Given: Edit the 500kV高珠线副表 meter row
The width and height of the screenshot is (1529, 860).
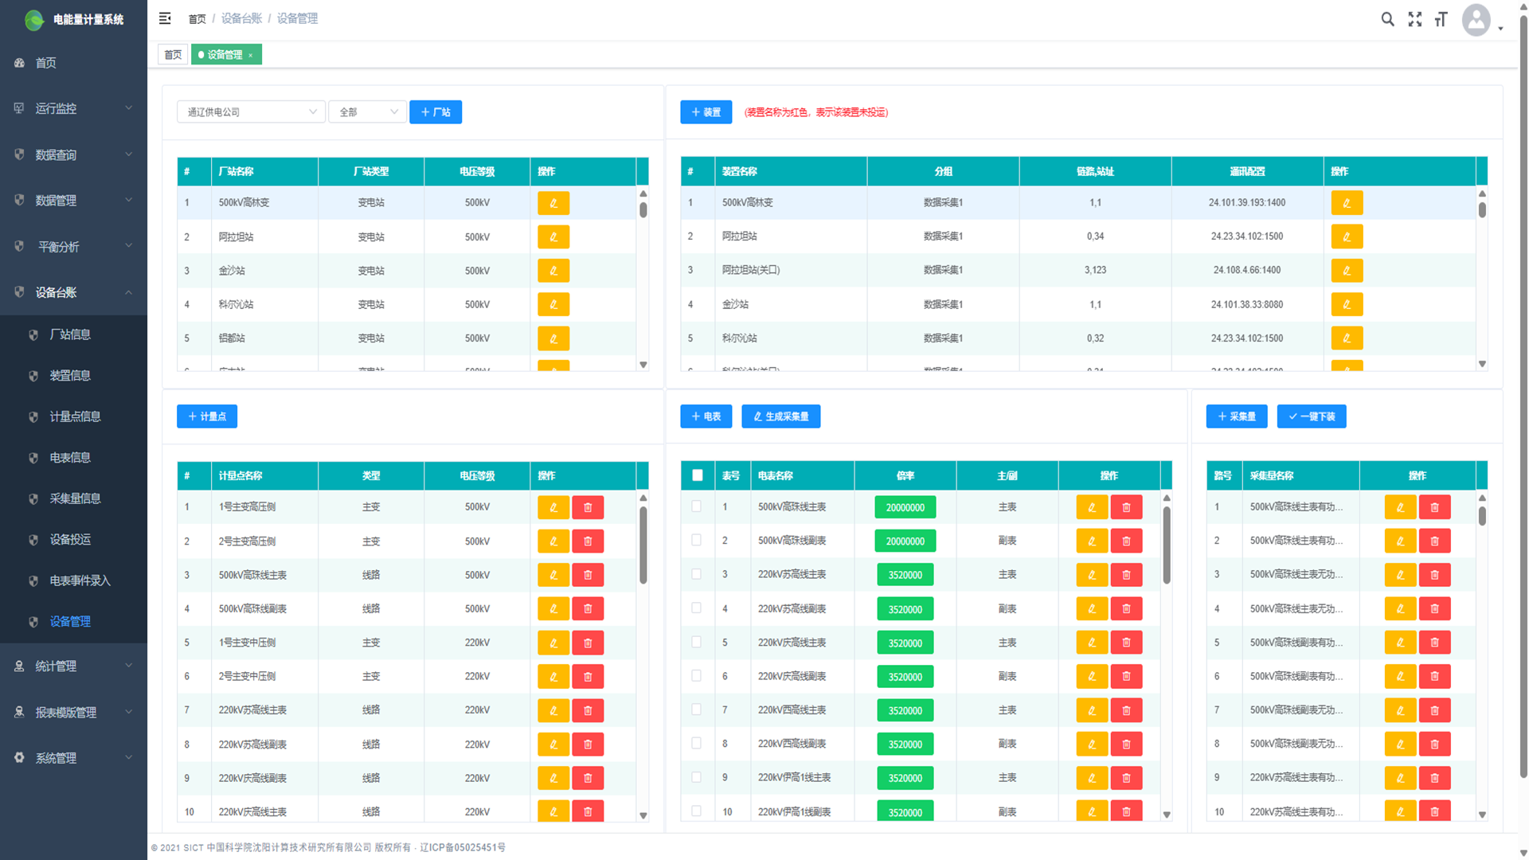Looking at the screenshot, I should [x=1092, y=541].
